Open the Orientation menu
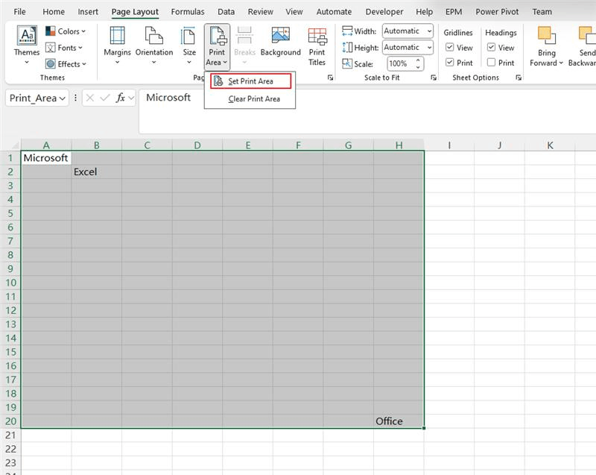 pos(154,45)
